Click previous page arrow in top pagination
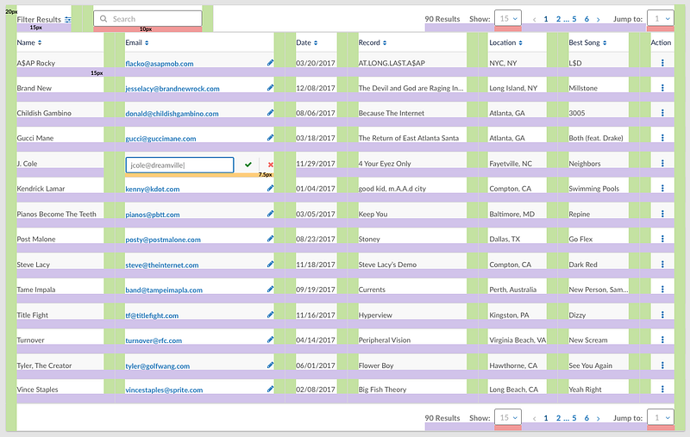The width and height of the screenshot is (690, 437). [x=534, y=19]
